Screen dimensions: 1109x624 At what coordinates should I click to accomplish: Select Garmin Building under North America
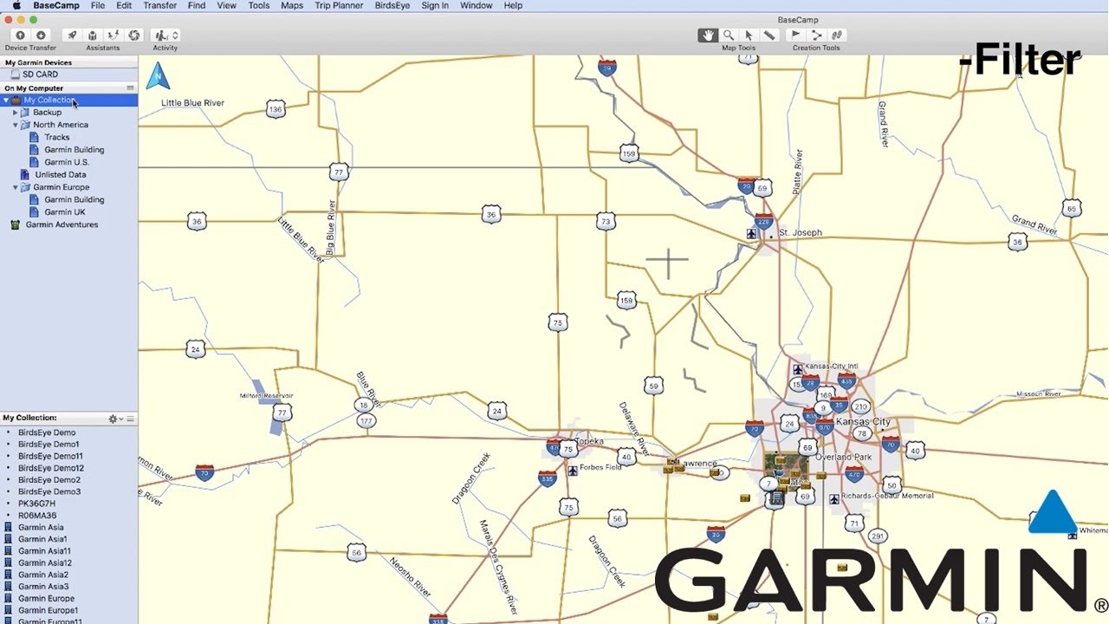(75, 150)
